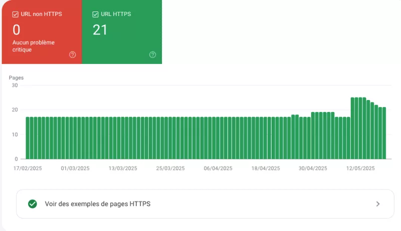This screenshot has width=401, height=231.
Task: Click the first bar in the chart
Action: [28, 138]
